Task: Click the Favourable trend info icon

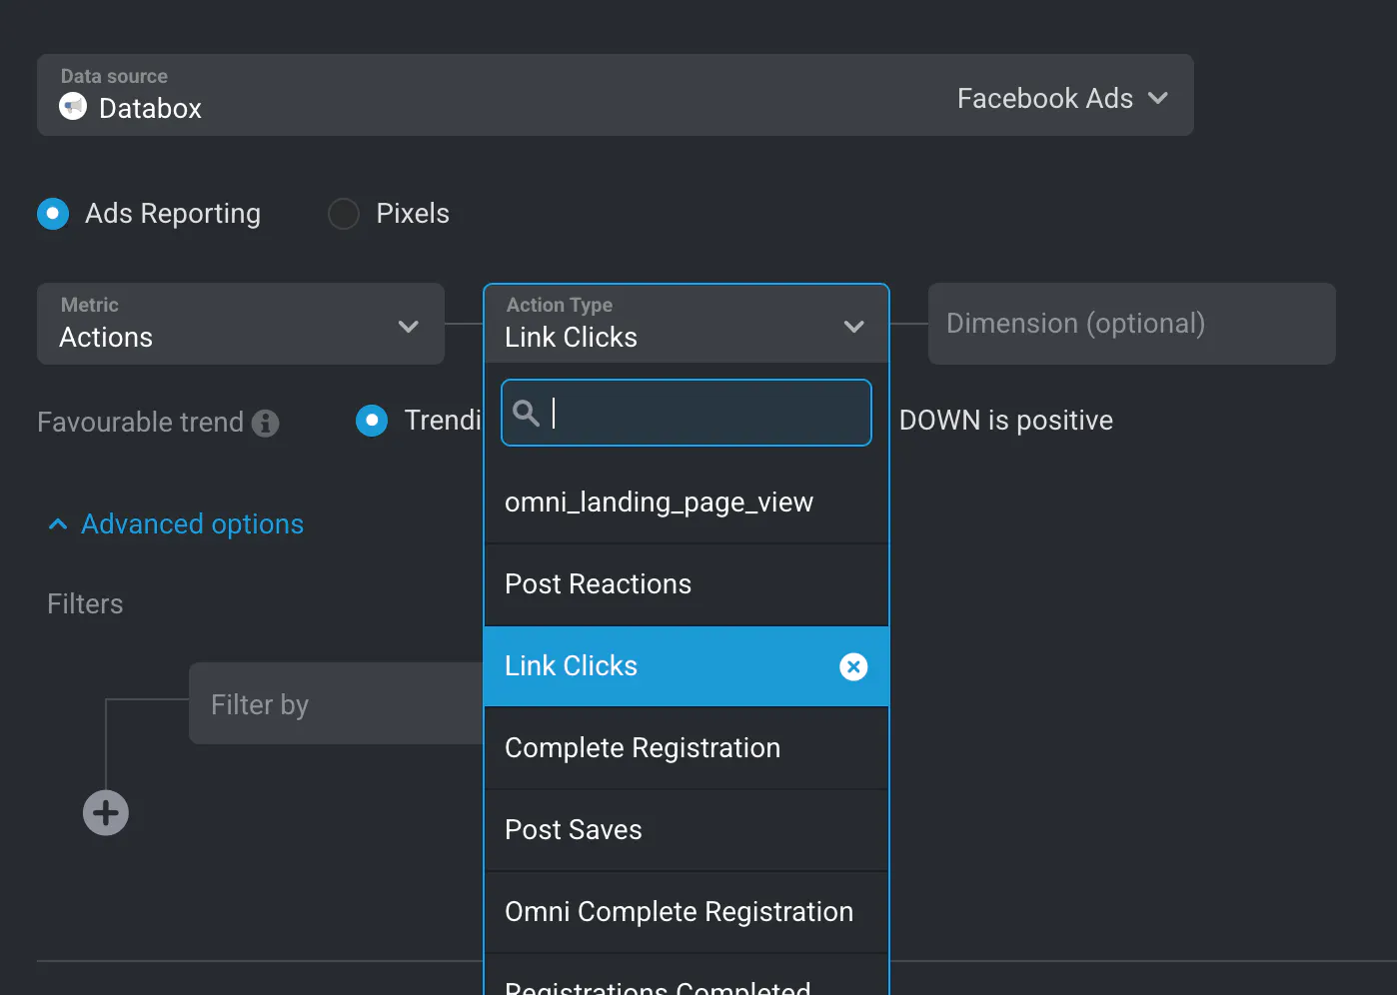Action: [x=266, y=423]
